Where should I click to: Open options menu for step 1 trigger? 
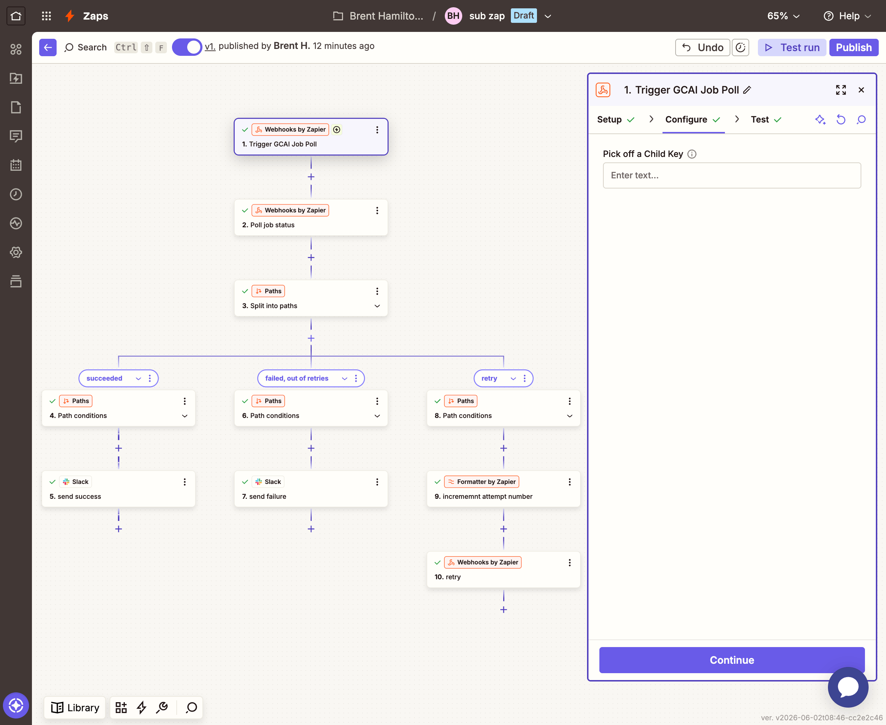click(x=377, y=130)
